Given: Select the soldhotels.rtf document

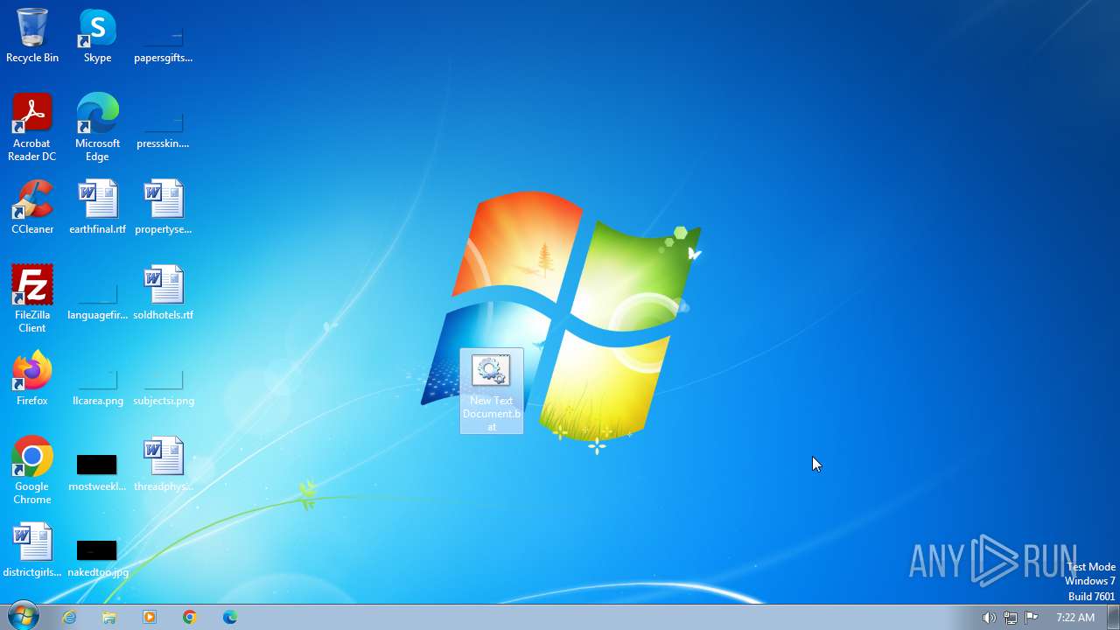Looking at the screenshot, I should tap(164, 294).
